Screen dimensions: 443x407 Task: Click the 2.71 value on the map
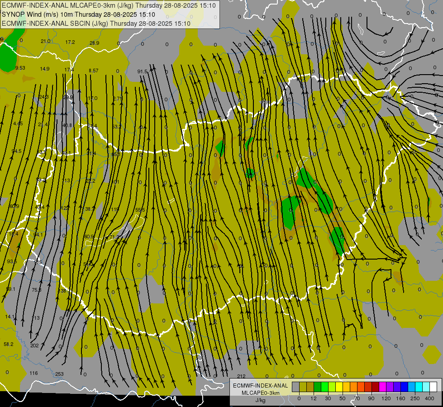pyautogui.click(x=118, y=99)
